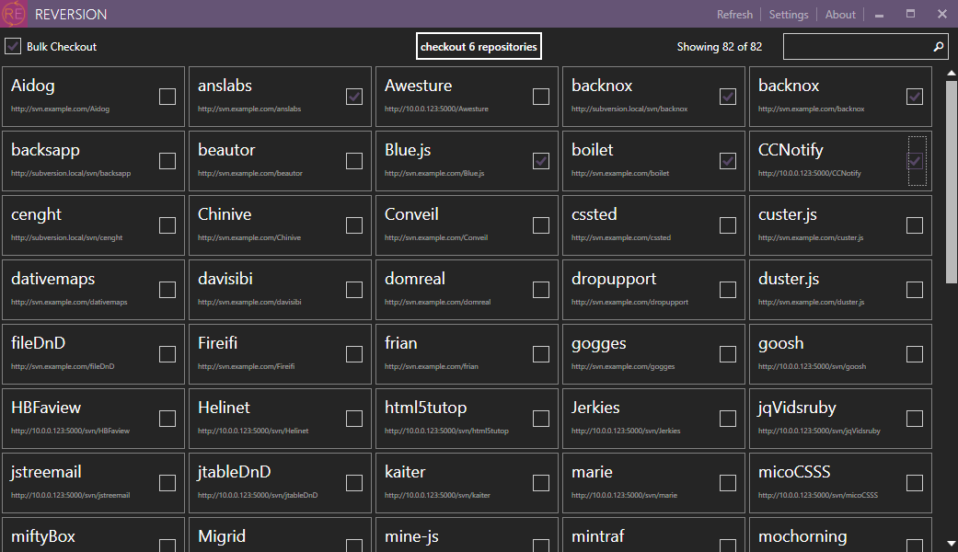Click the mintraf repository title
The width and height of the screenshot is (958, 552).
[x=597, y=536]
